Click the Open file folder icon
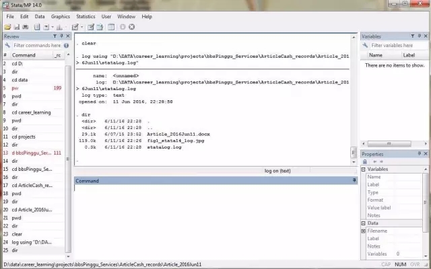Image resolution: width=431 pixels, height=269 pixels. tap(7, 27)
